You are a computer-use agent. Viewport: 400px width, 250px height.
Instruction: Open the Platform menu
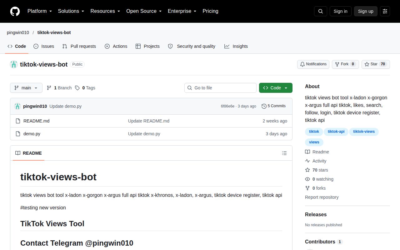pos(40,11)
